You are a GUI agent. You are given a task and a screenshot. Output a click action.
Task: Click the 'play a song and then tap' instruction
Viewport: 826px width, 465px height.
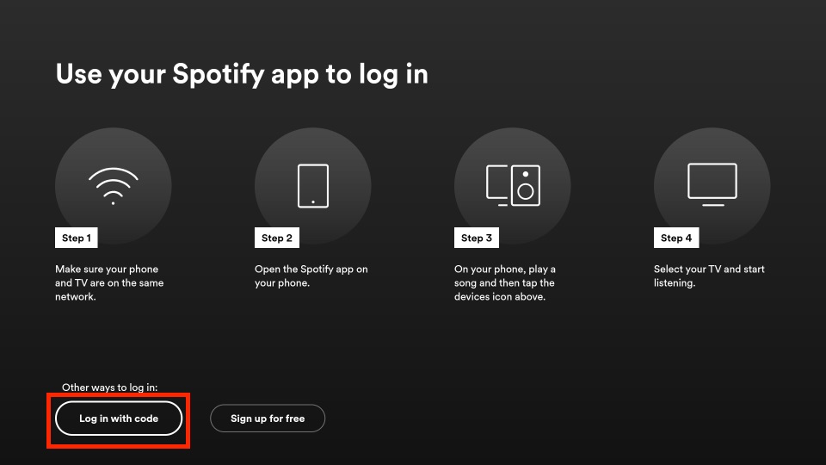(505, 282)
